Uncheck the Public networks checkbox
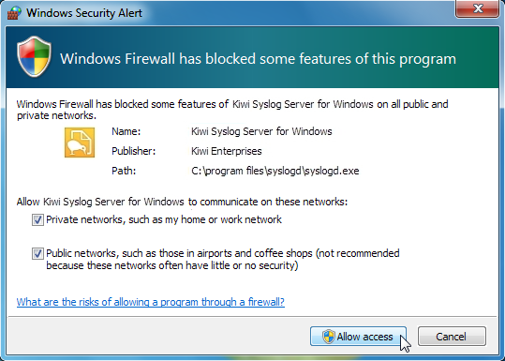This screenshot has height=361, width=505. pos(37,253)
